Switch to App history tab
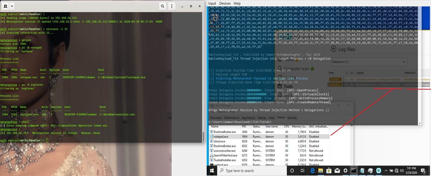Image resolution: width=431 pixels, height=176 pixels. tap(249, 118)
